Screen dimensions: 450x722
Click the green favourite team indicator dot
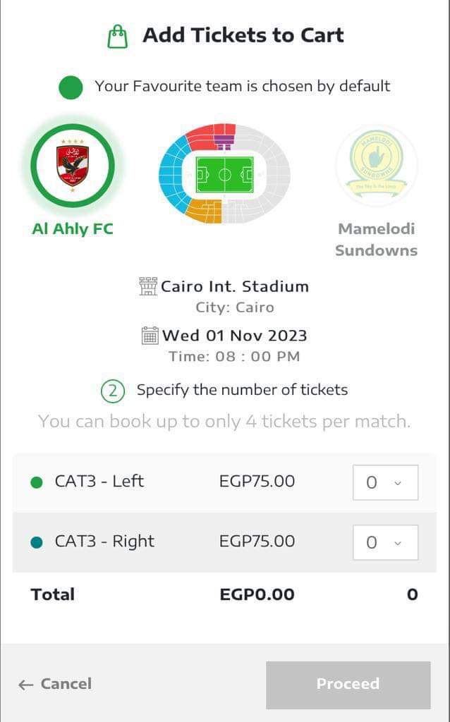pyautogui.click(x=71, y=87)
